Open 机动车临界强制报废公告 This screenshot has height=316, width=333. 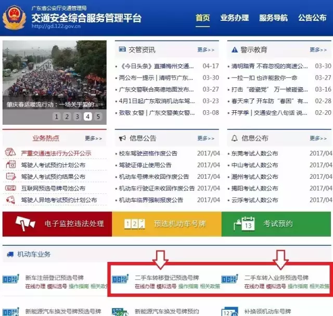(151, 200)
